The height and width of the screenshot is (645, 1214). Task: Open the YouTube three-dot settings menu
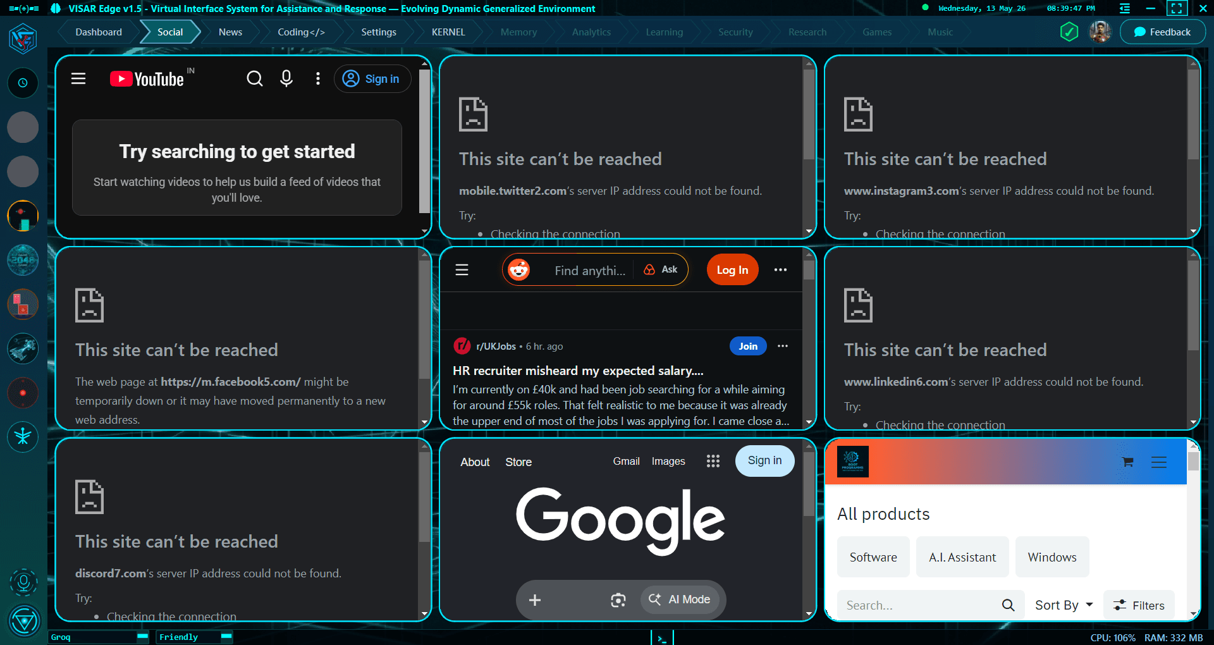coord(318,78)
